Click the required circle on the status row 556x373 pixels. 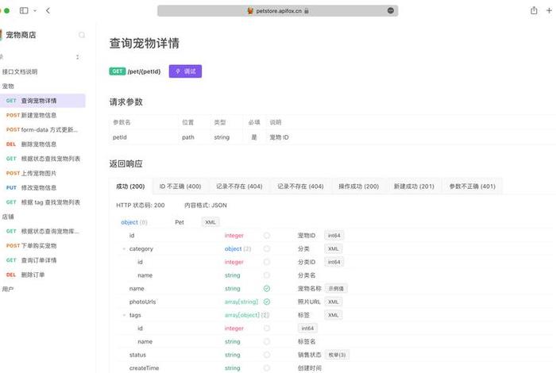point(267,355)
